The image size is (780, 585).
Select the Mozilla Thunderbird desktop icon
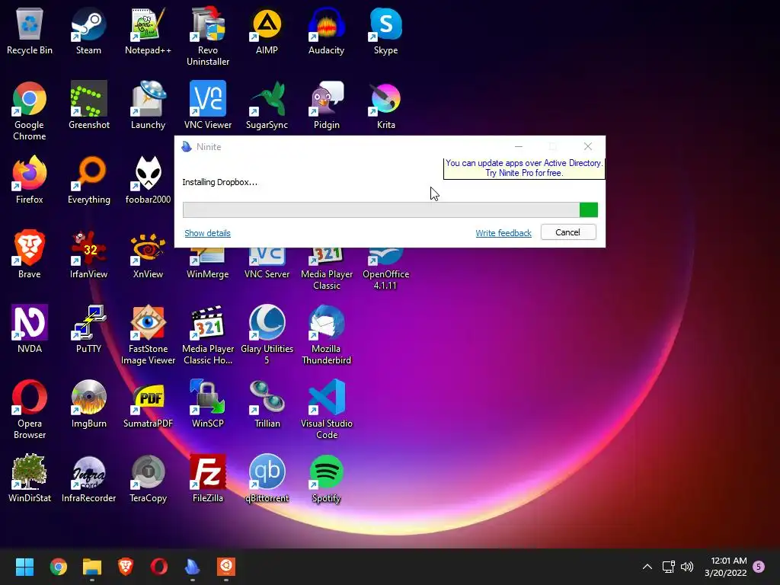coord(326,335)
